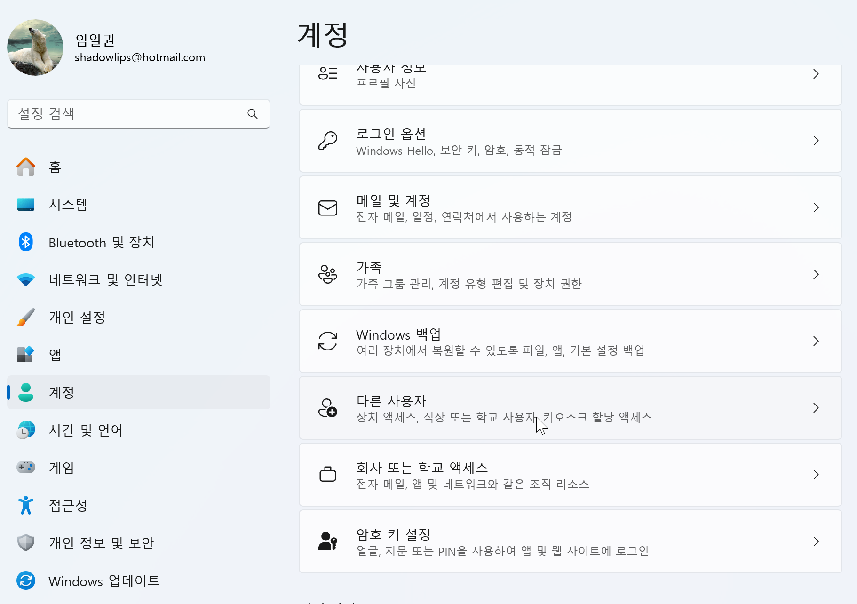Click the family group icon for 가족
Image resolution: width=857 pixels, height=604 pixels.
click(x=328, y=274)
